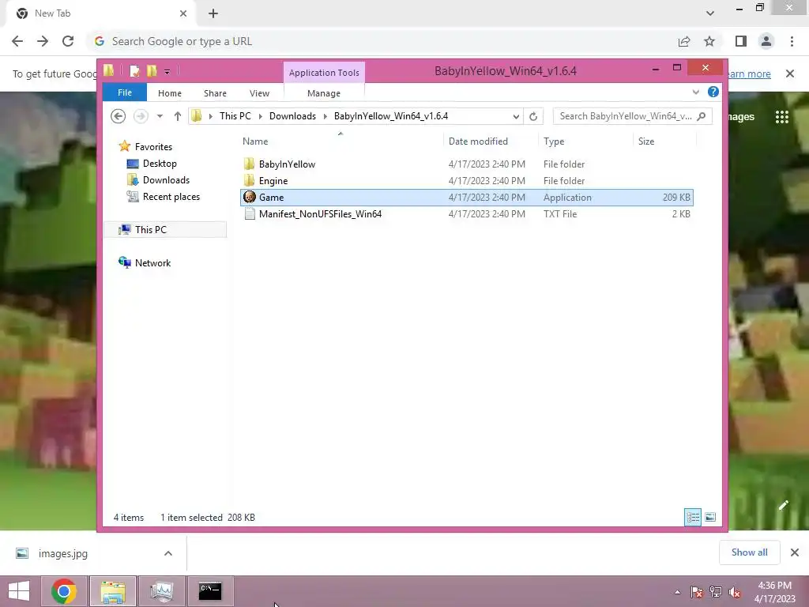Screen dimensions: 809x607
Task: Open images.jpg downloaded file
Action: (x=63, y=553)
